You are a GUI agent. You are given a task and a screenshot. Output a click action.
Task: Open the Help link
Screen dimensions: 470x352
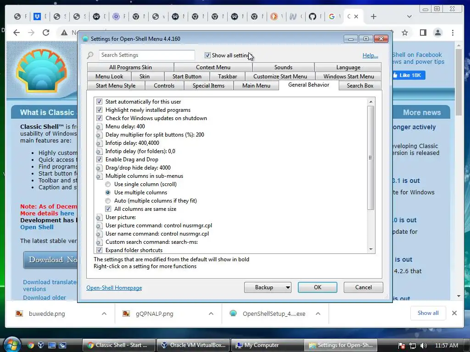pos(370,55)
